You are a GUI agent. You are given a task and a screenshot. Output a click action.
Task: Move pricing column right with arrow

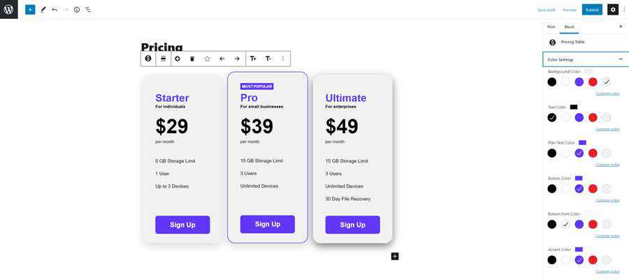(x=237, y=59)
